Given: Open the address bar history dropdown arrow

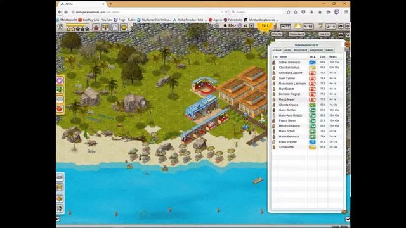Looking at the screenshot, I should tap(222, 12).
